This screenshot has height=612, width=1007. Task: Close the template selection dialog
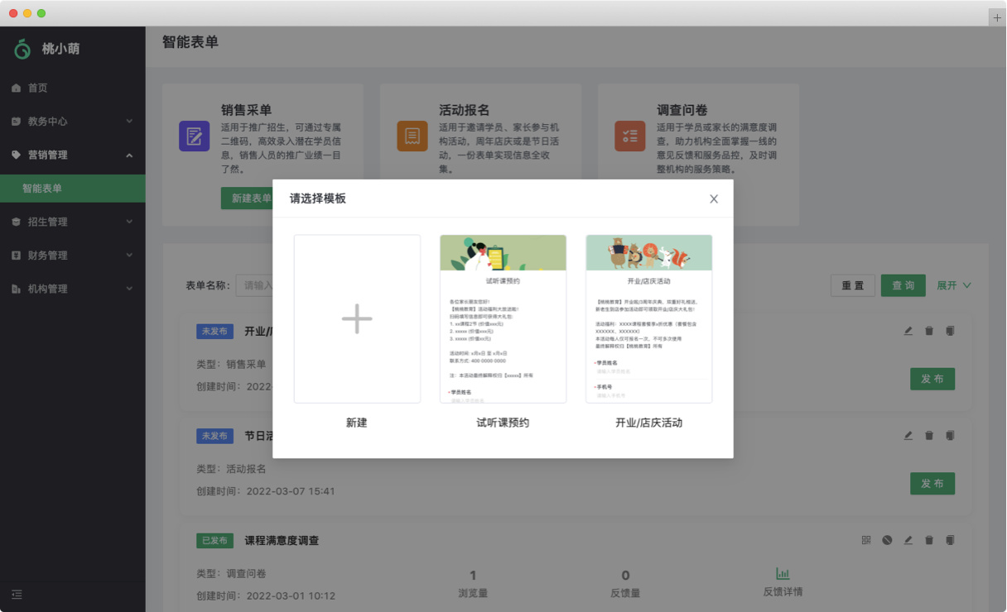714,198
